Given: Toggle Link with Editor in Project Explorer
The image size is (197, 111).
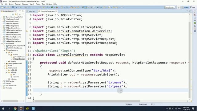Looking at the screenshot, I should (16, 14).
